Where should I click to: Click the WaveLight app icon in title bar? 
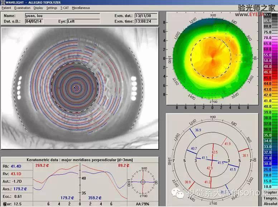pos(3,3)
